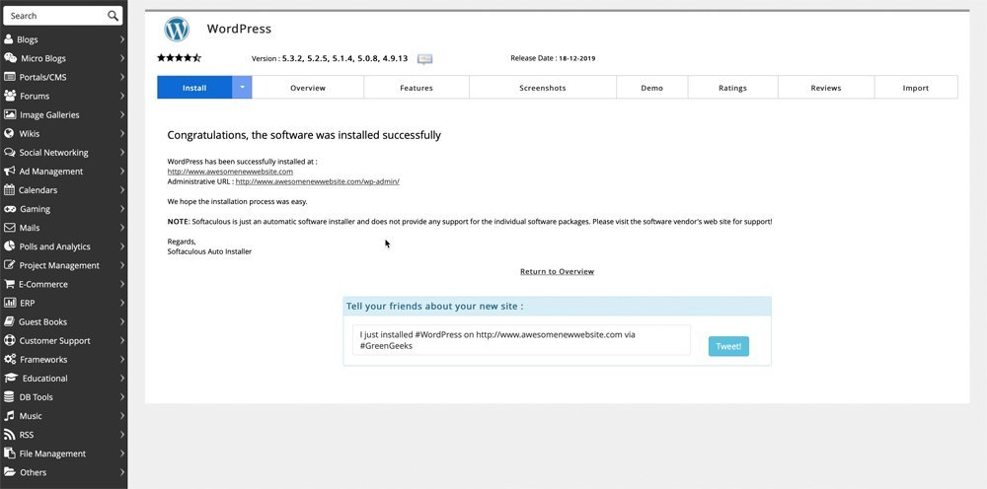Viewport: 987px width, 489px height.
Task: Open the Demo tab
Action: click(x=652, y=88)
